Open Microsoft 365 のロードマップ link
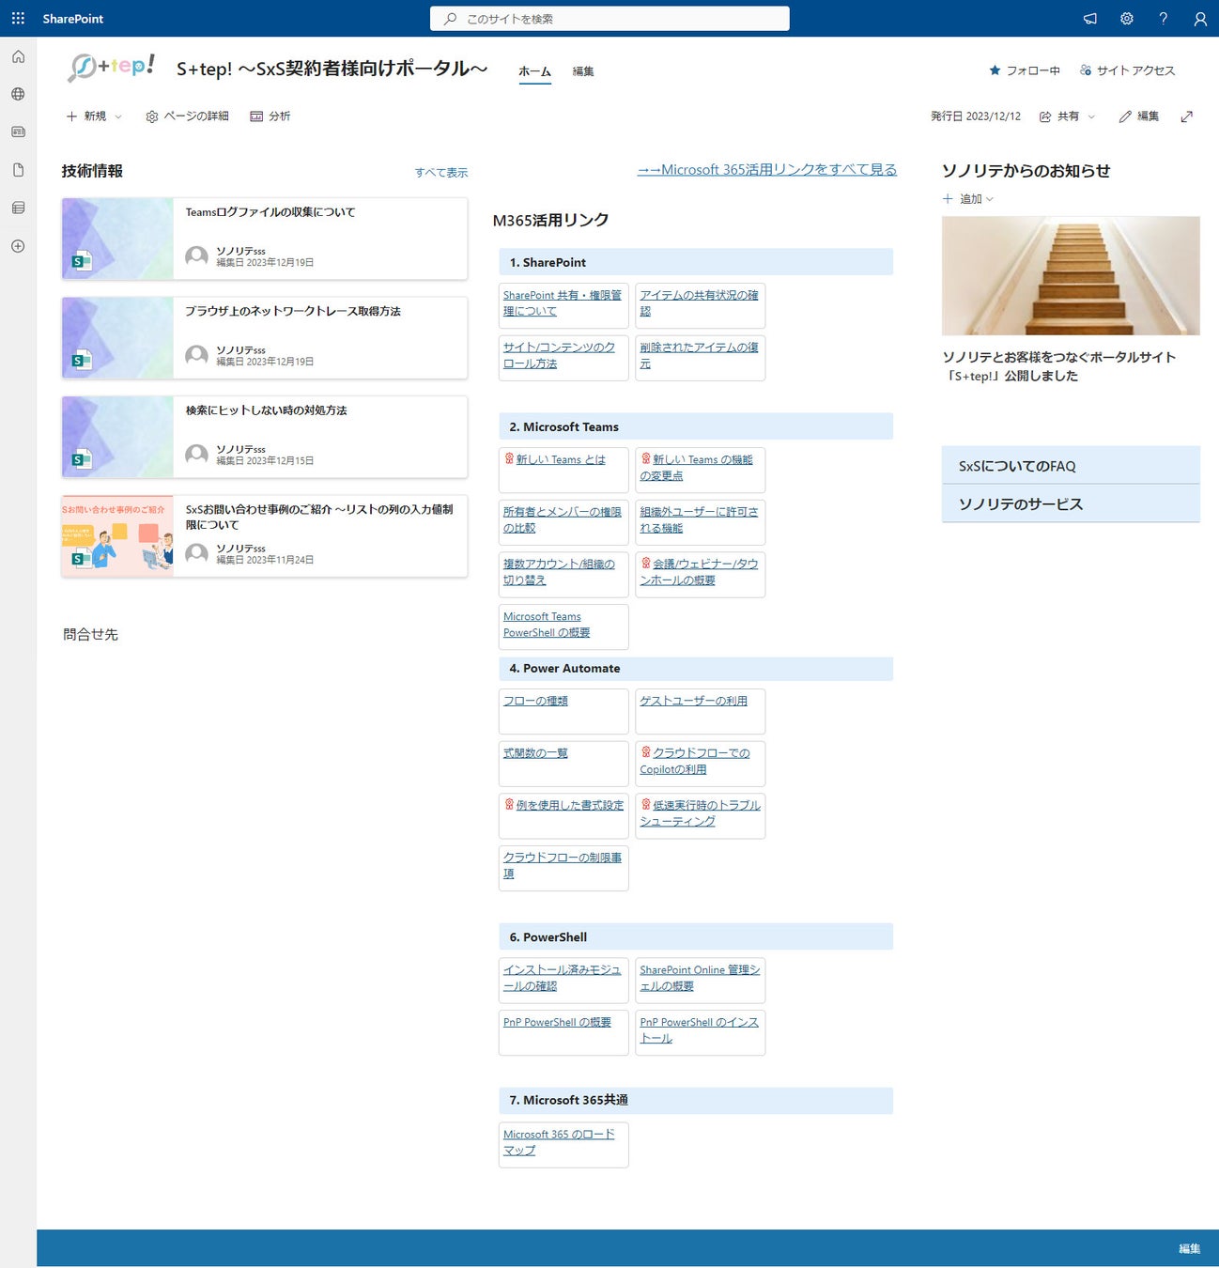 [559, 1142]
